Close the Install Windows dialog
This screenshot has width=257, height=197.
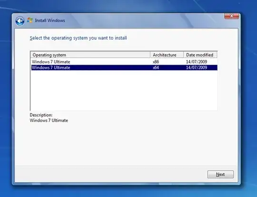(231, 16)
